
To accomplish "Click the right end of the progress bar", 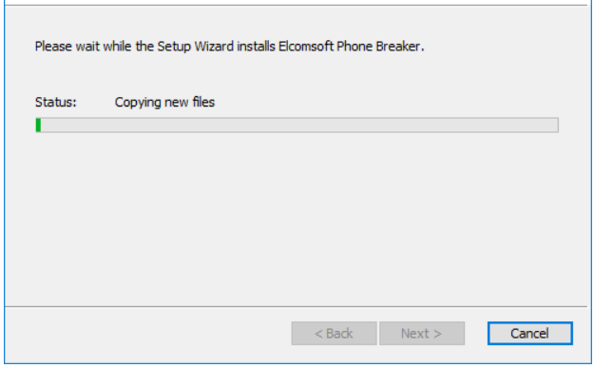I will coord(555,126).
